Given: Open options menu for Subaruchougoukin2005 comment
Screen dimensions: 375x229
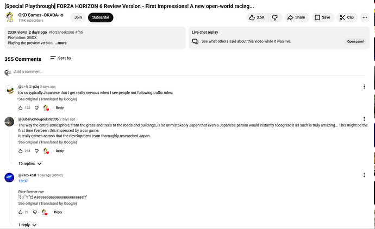Looking at the screenshot, I should pyautogui.click(x=364, y=119).
